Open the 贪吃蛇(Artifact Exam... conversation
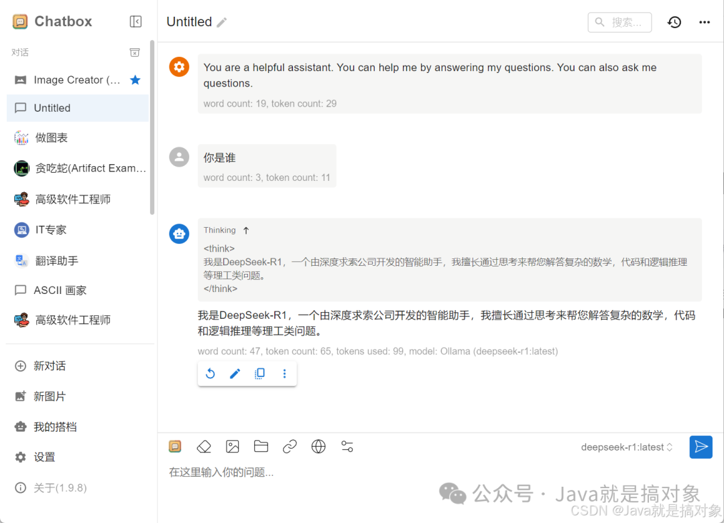This screenshot has height=523, width=724. pos(77,168)
